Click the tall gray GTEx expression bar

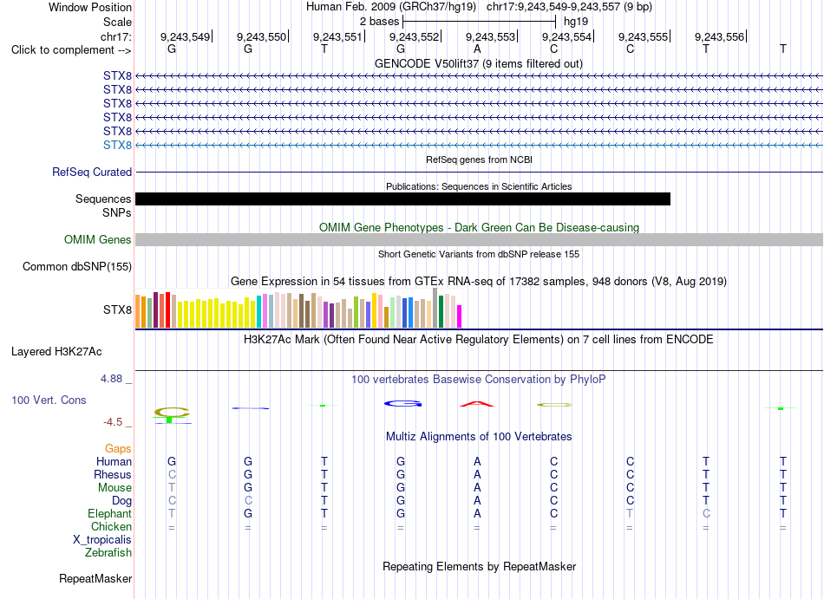pos(435,308)
